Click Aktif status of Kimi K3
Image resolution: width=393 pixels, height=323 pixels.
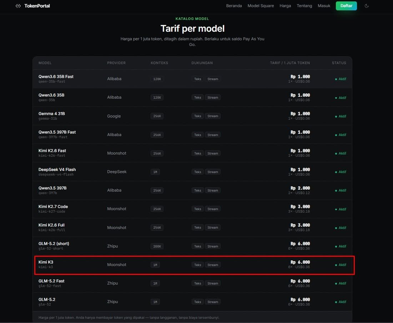tap(341, 265)
